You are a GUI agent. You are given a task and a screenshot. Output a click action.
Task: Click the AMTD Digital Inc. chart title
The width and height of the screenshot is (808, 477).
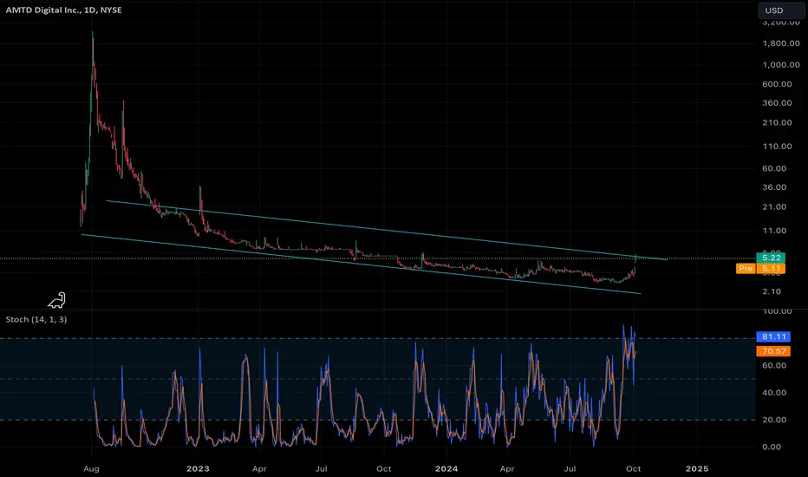click(64, 10)
